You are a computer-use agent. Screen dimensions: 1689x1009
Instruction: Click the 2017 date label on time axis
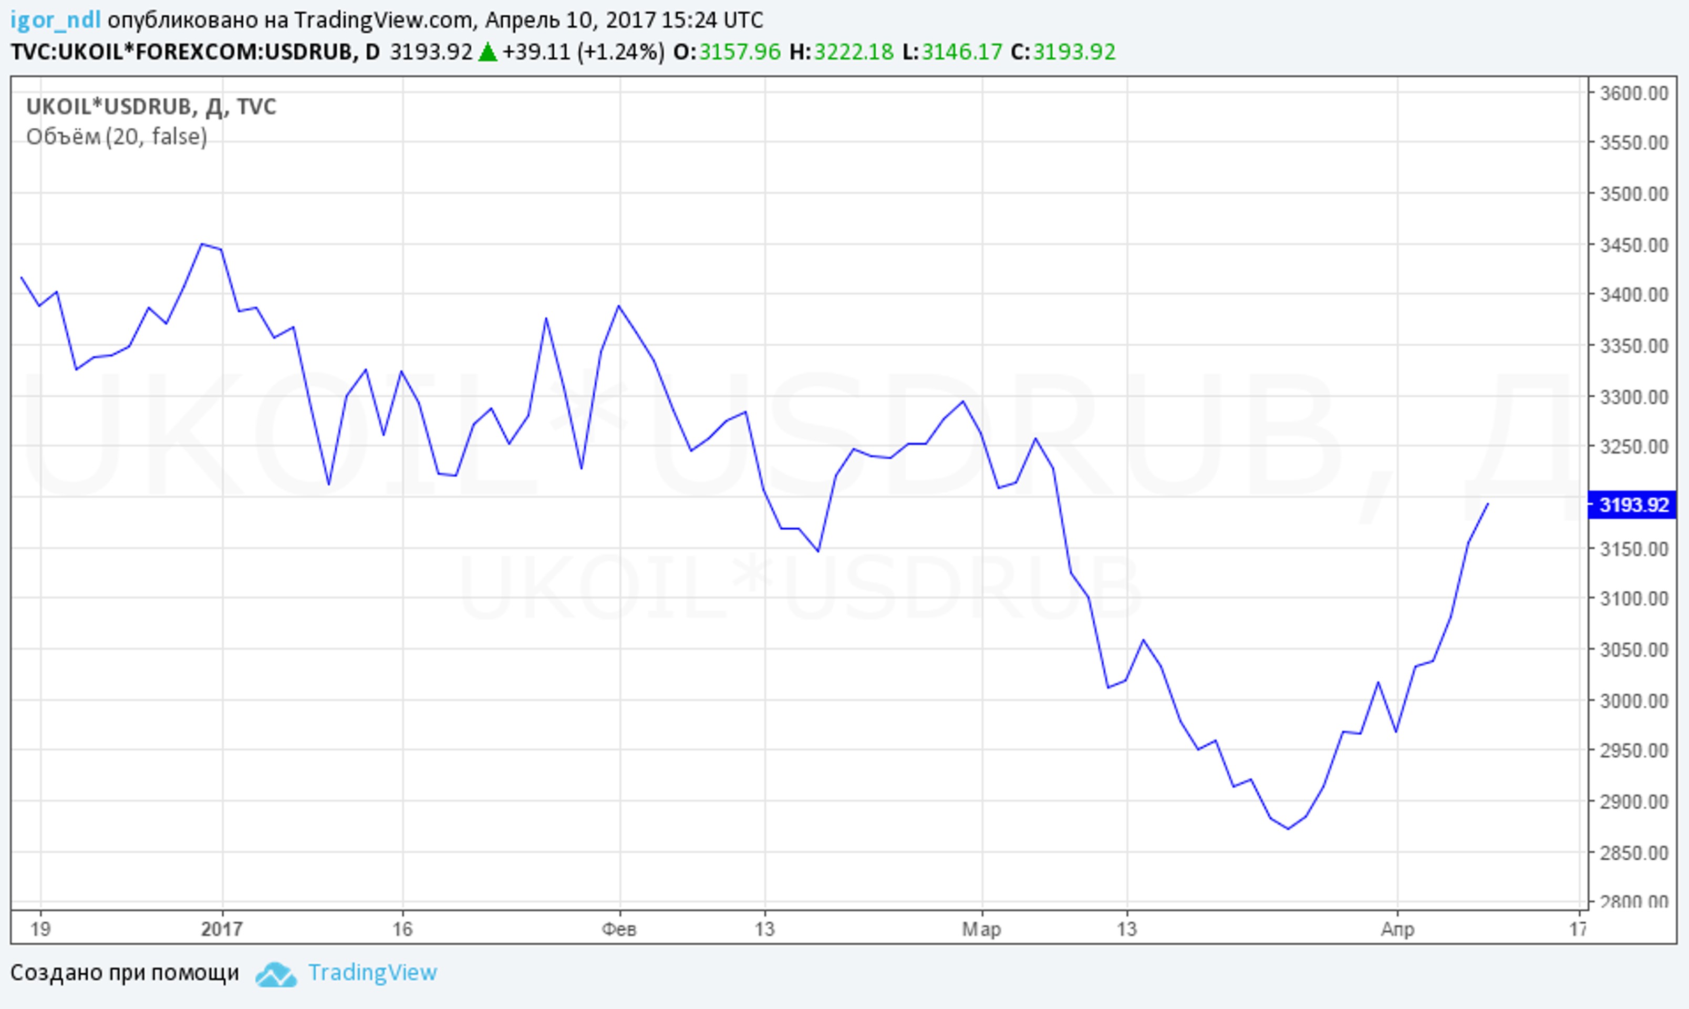pos(222,929)
